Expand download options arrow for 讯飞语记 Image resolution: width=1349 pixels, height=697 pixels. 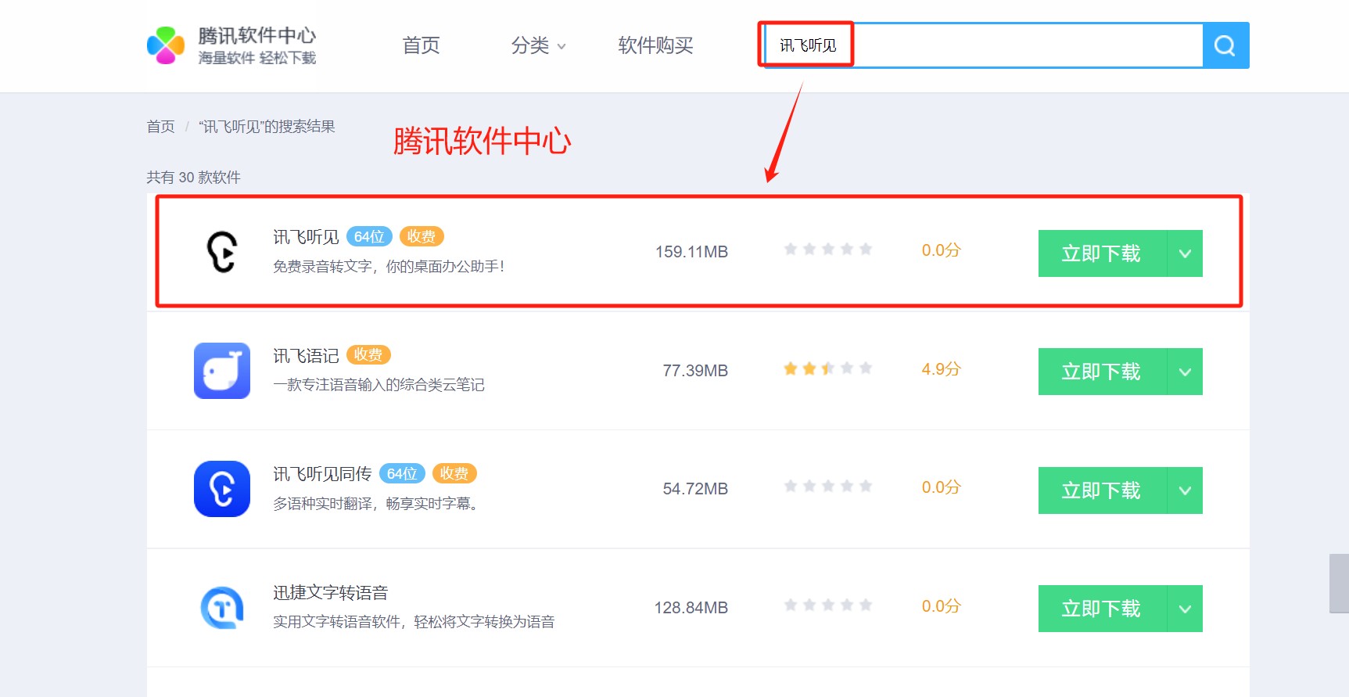tap(1185, 372)
